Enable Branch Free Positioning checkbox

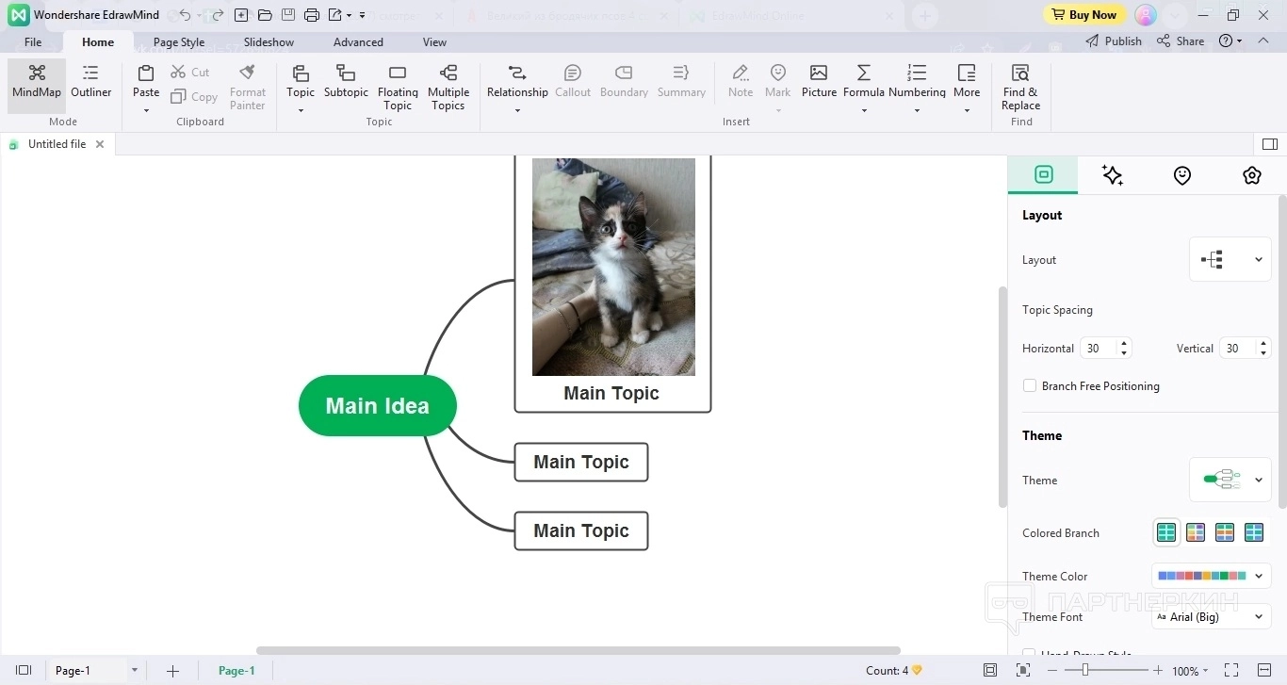(x=1030, y=386)
